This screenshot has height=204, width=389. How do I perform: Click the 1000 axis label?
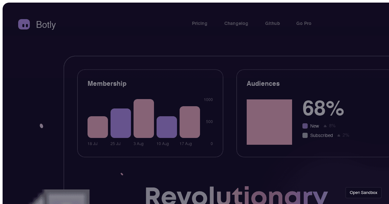208,100
